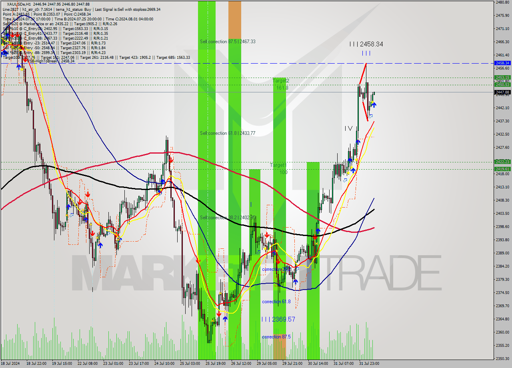Click the green 2450.53 price tag
Image resolution: width=512 pixels, height=368 pixels.
[x=502, y=84]
